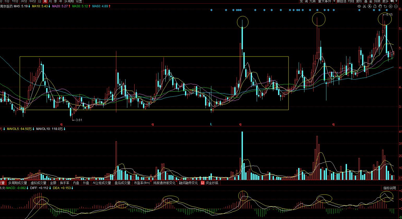Expand the 重大事件 dropdown arrow

334,1
